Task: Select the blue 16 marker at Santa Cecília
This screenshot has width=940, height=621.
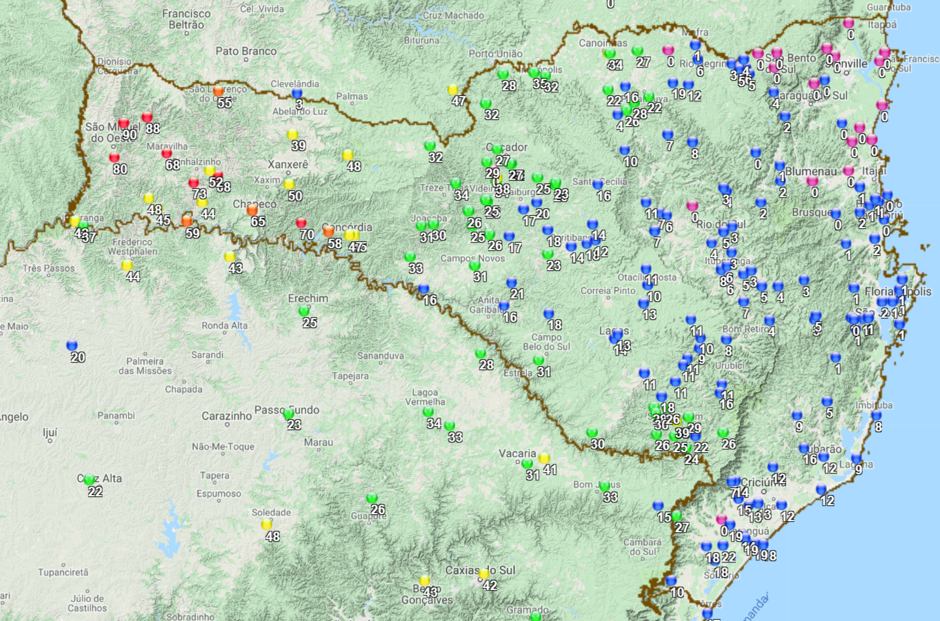Action: [x=598, y=185]
